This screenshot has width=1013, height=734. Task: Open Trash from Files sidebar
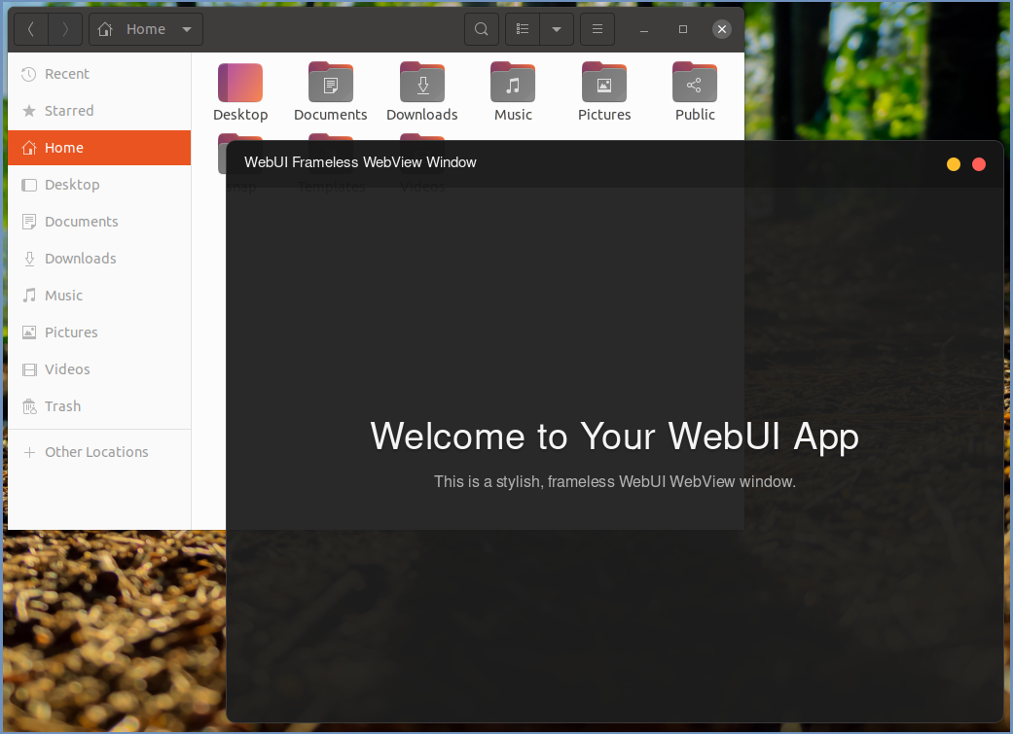point(99,406)
